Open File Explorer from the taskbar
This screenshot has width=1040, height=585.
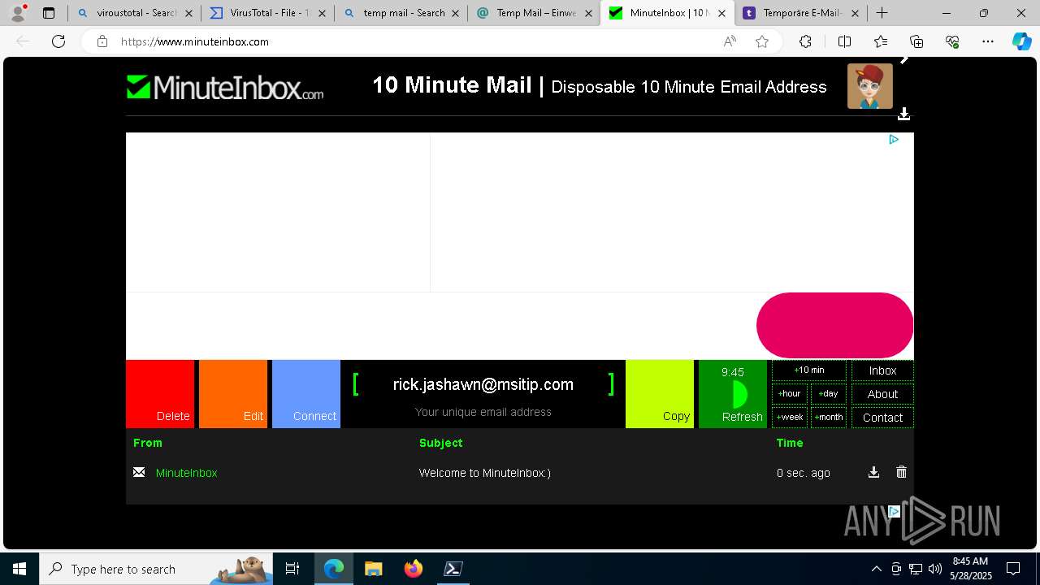[x=373, y=569]
